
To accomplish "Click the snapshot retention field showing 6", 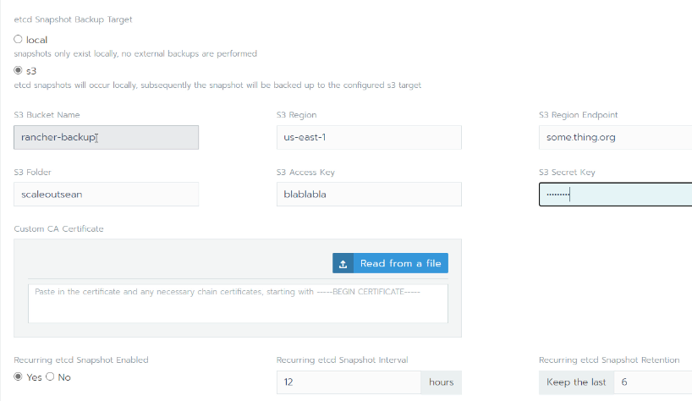I will click(653, 382).
